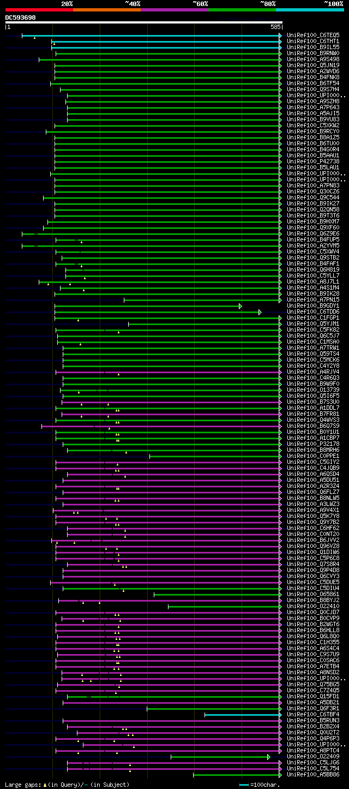
Task: Select label UniRef100_Q15FD1
Action: point(313,696)
